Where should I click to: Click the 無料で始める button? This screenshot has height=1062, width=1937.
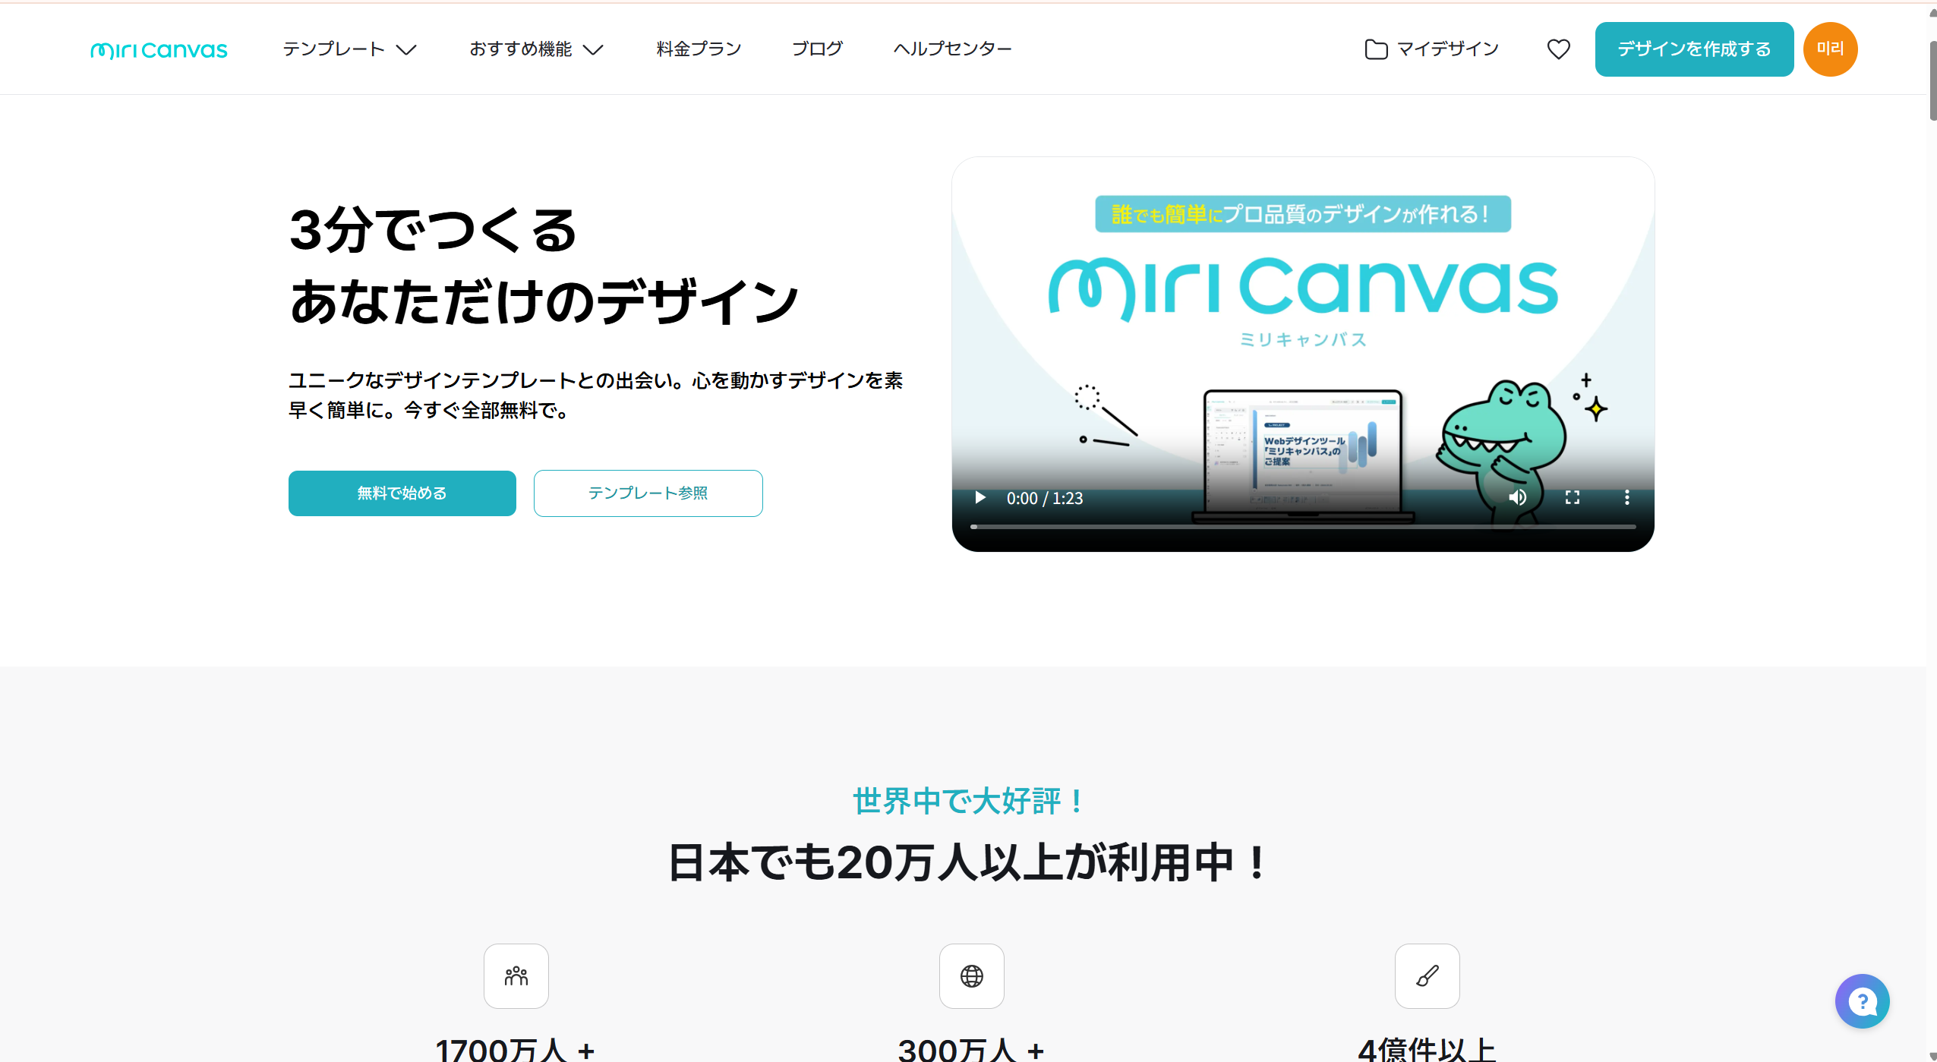(402, 493)
